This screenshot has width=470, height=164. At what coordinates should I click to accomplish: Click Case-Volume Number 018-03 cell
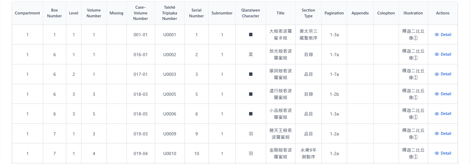(140, 94)
